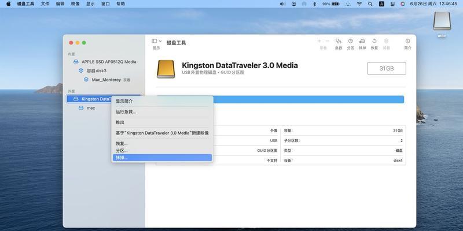The image size is (463, 231).
Task: Open the 编辑 menu in menu bar
Action: (60, 4)
